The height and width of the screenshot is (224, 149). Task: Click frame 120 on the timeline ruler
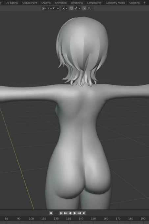(56, 219)
